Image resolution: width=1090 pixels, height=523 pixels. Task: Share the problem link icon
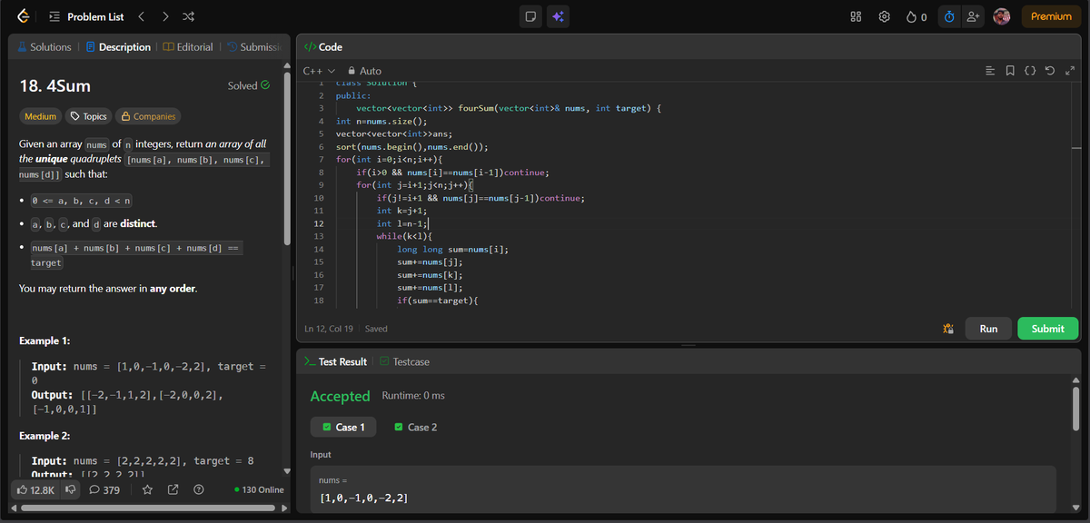(x=173, y=490)
